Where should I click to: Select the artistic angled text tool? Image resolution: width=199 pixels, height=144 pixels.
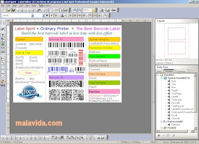(x=3, y=39)
